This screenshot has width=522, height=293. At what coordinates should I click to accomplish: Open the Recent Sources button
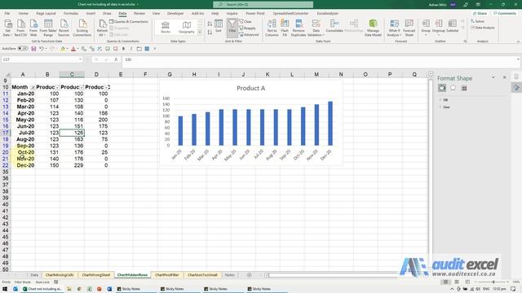click(x=64, y=28)
